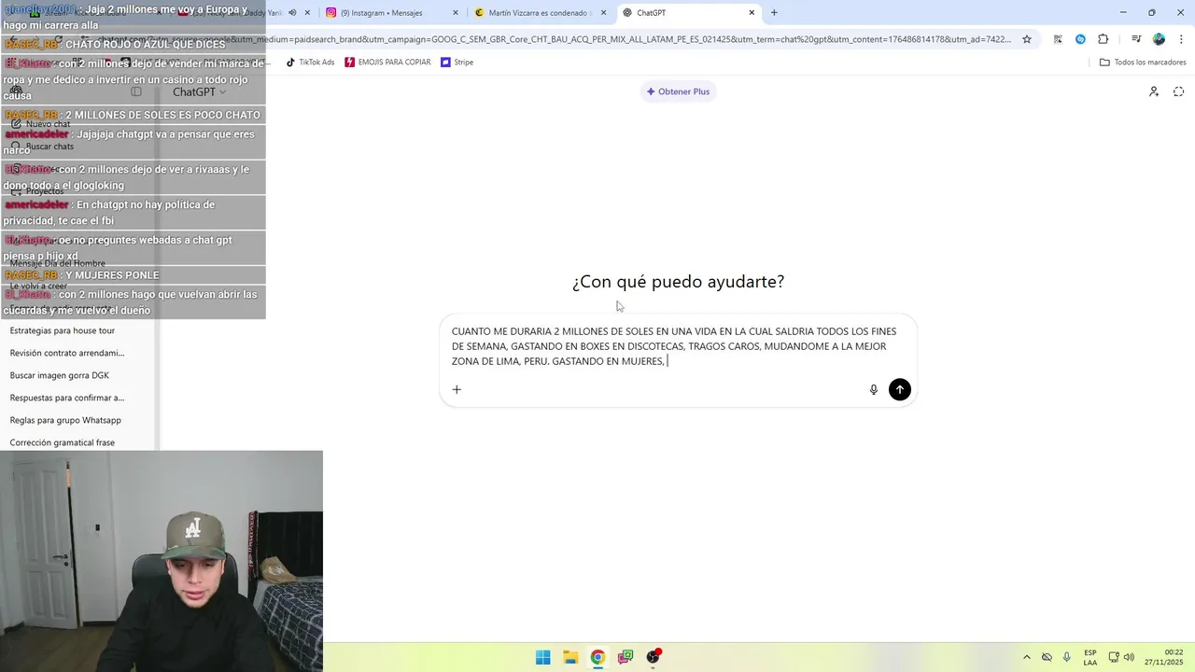Open the Buscar imagen gorra DGK chat
1195x672 pixels.
(60, 375)
